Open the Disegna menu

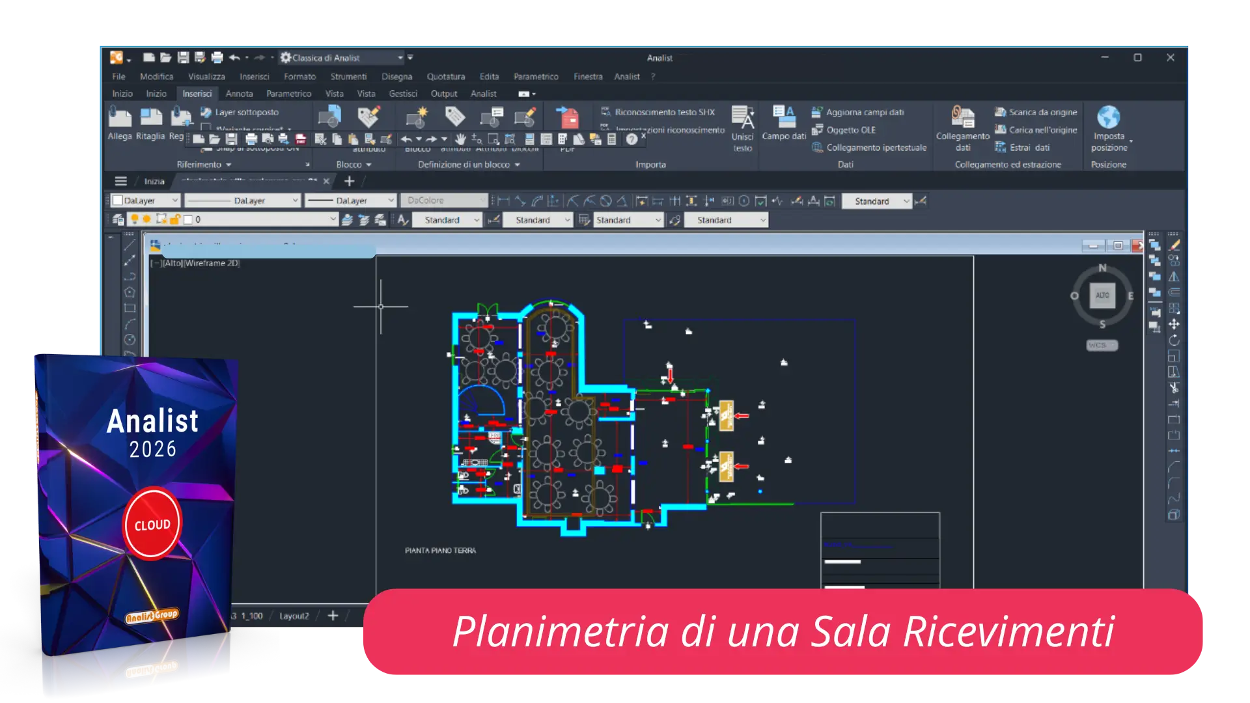396,76
